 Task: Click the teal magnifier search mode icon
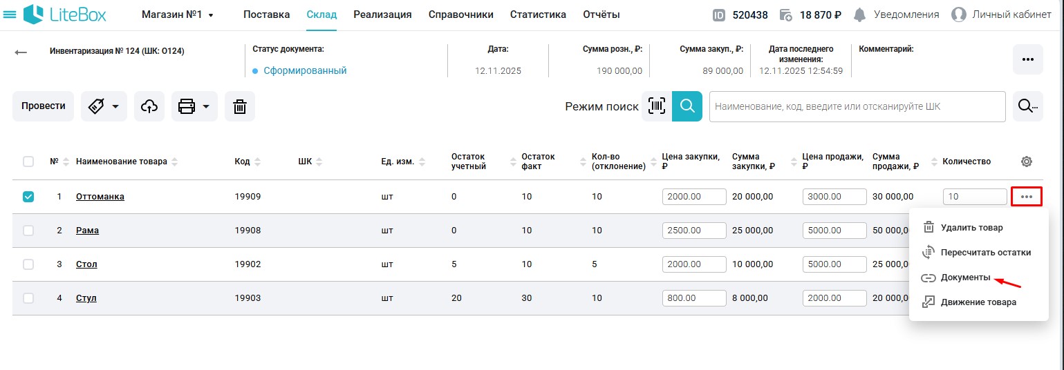687,106
